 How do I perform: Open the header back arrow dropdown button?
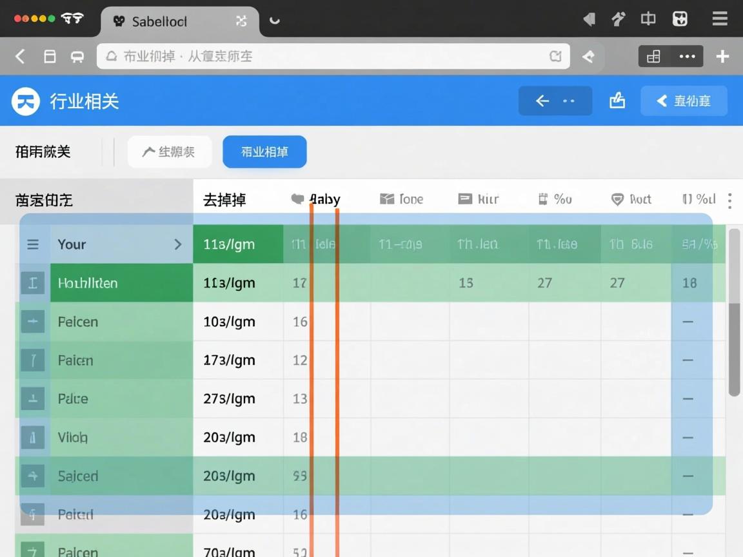[x=555, y=101]
